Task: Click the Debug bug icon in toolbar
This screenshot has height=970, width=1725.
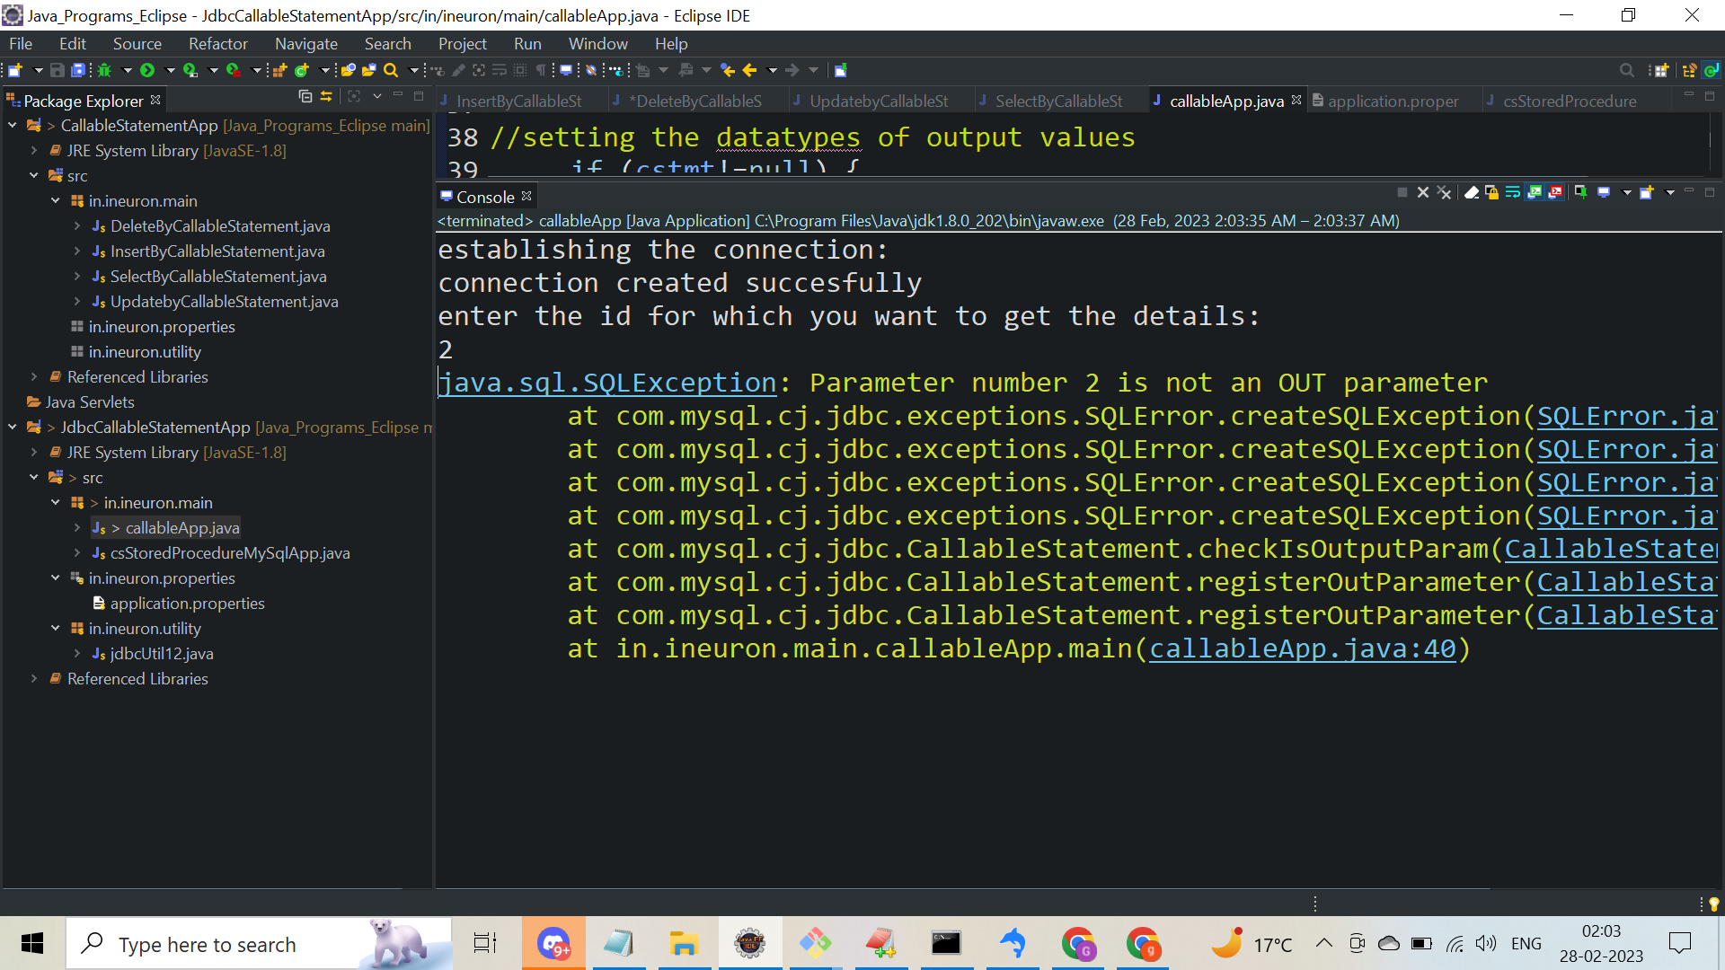Action: tap(104, 70)
